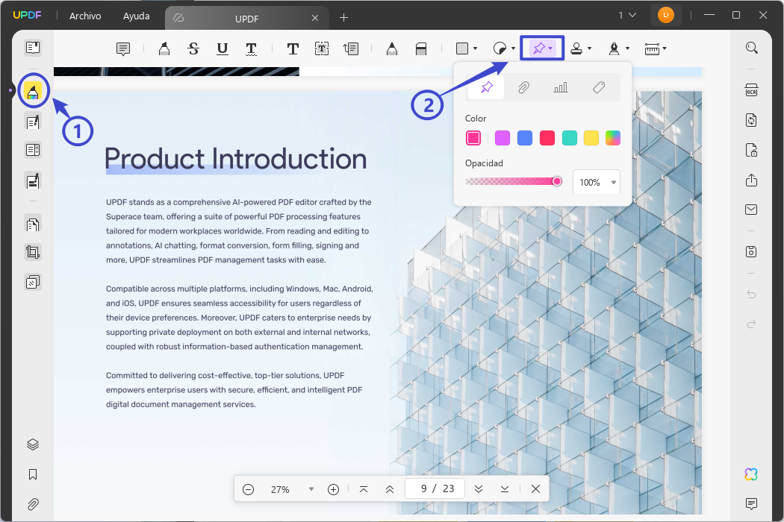Pick the Pencil drawing tool
784x522 pixels.
[391, 48]
